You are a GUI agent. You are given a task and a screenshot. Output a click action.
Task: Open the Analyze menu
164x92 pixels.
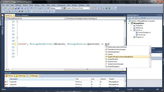74,5
